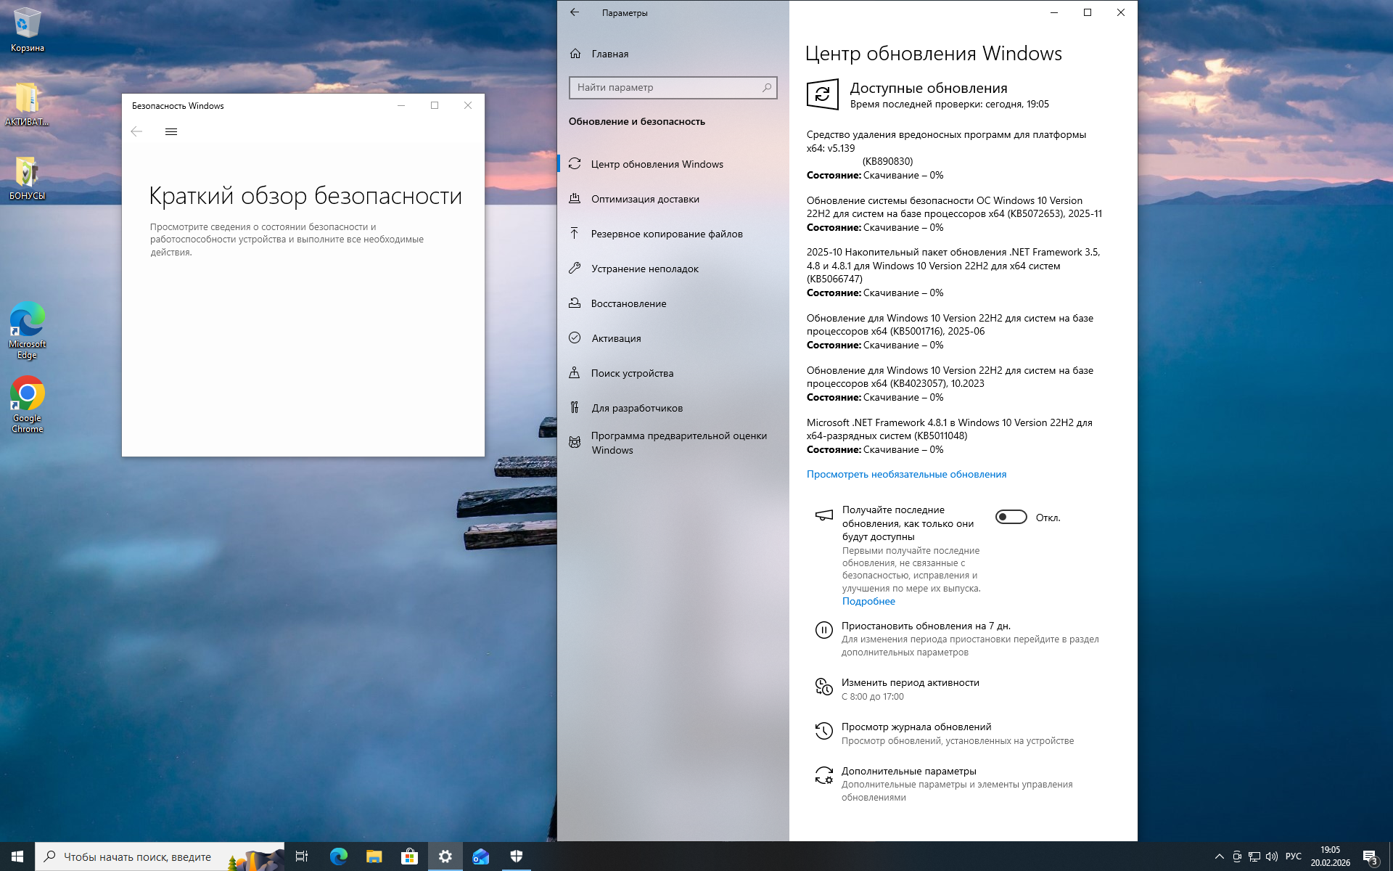The image size is (1393, 871).
Task: Open Для разработчиков in the sidebar
Action: click(636, 408)
